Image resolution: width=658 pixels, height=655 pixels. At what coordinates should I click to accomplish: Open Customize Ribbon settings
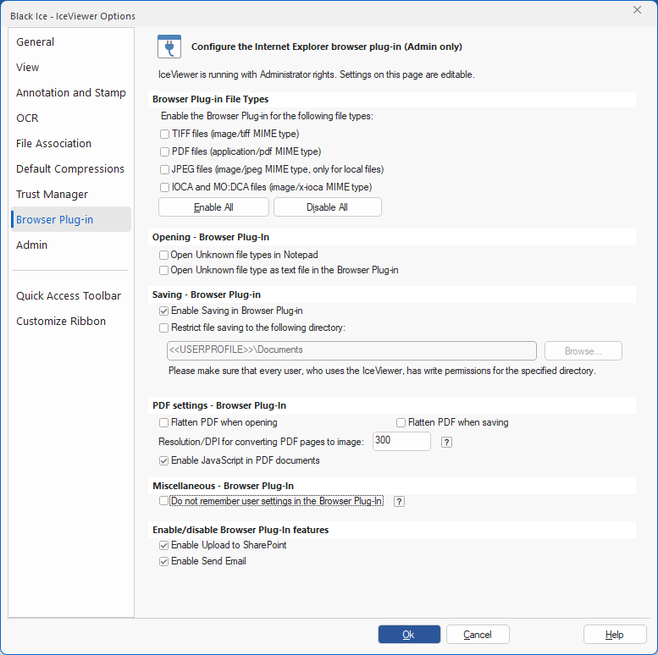[71, 322]
